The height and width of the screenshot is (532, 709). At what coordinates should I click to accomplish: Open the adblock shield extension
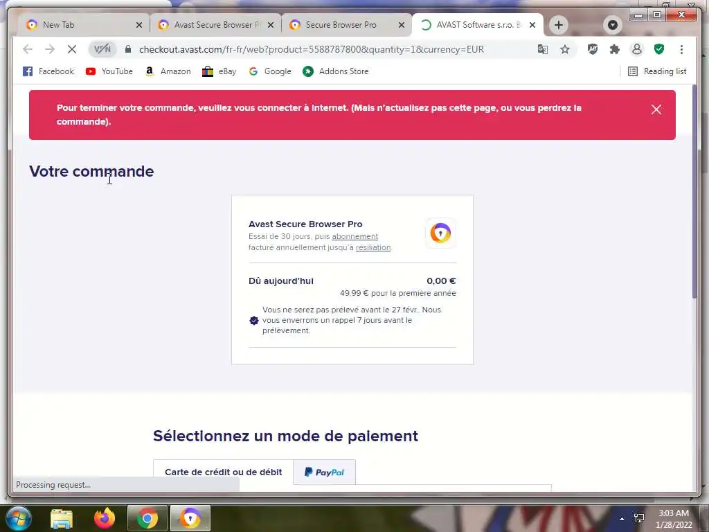point(593,49)
